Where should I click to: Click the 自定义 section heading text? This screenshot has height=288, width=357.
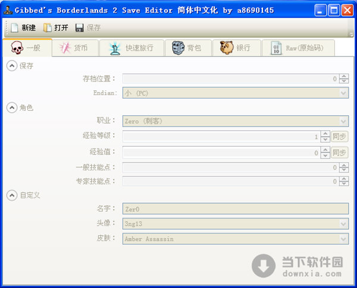30,195
